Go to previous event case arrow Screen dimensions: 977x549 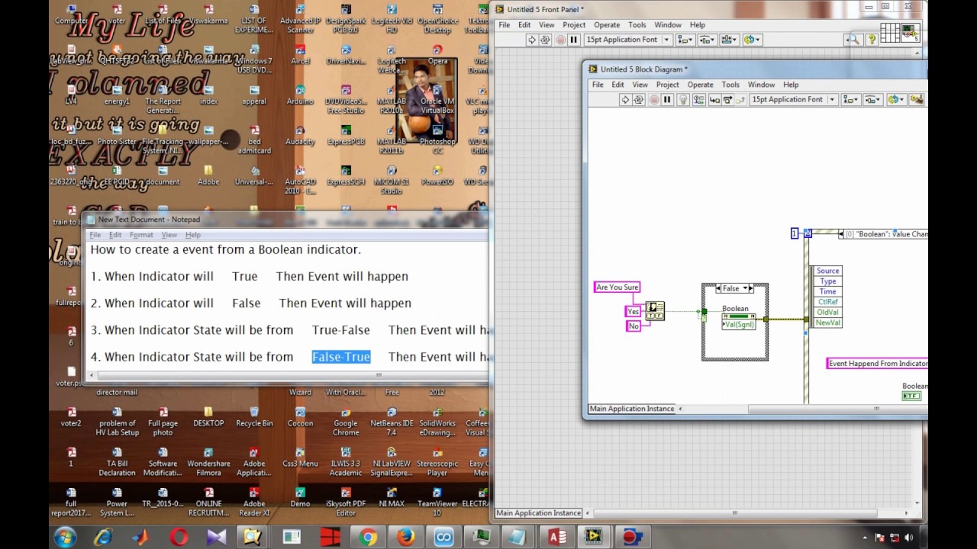tap(841, 234)
